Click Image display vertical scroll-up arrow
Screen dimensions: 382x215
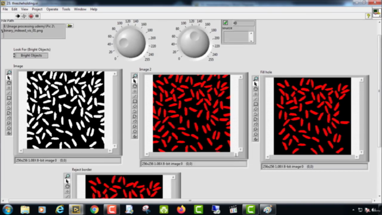(x=115, y=73)
